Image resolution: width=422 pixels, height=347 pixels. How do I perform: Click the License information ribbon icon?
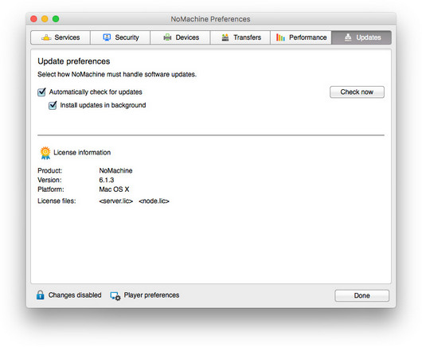click(x=45, y=153)
